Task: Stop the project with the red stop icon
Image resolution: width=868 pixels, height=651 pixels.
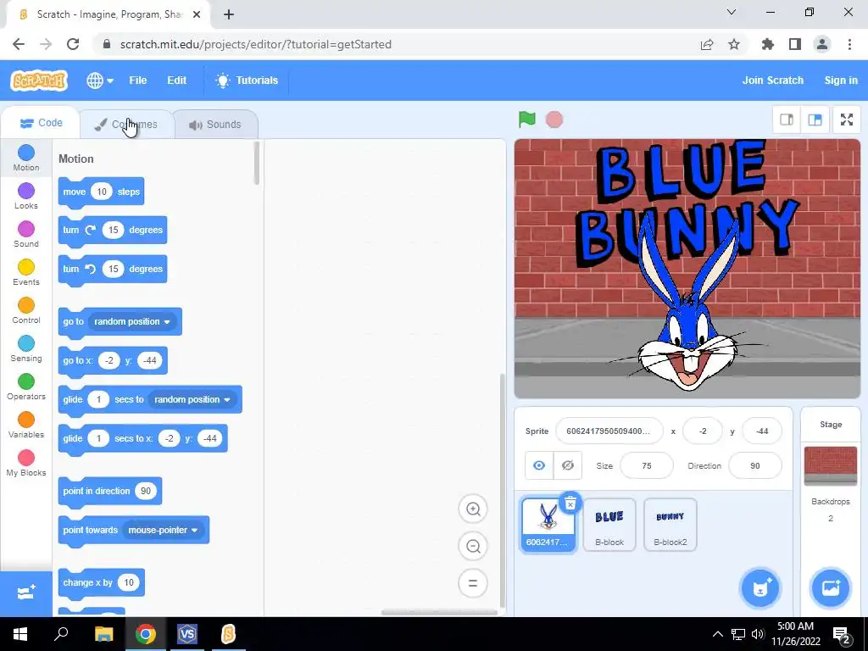Action: pos(554,120)
